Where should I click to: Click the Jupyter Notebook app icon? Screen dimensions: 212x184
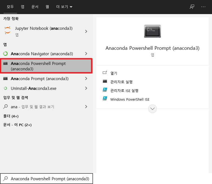[8, 30]
